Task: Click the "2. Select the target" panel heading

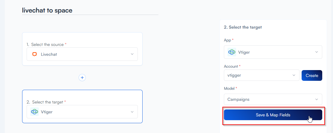Action: 243,27
